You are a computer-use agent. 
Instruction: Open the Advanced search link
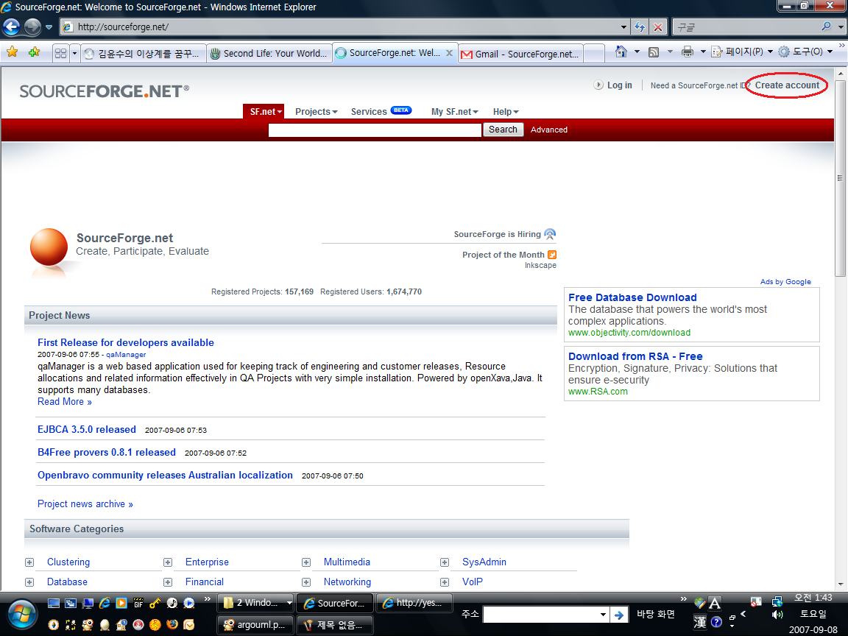pos(549,130)
